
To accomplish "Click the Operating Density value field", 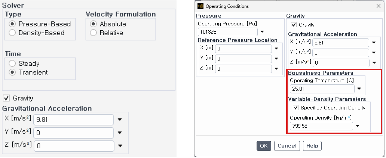I will [321, 126].
